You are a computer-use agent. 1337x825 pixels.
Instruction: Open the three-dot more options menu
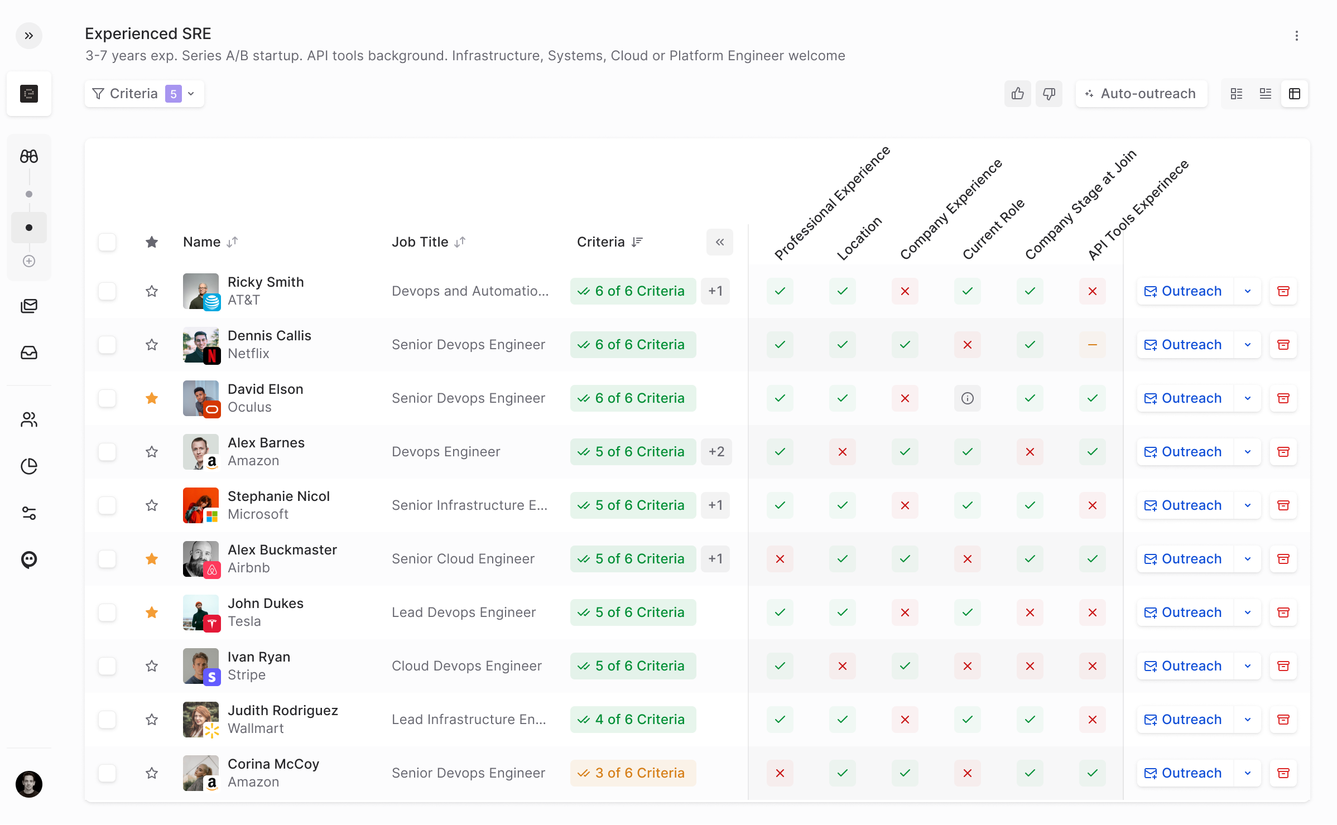click(1296, 36)
